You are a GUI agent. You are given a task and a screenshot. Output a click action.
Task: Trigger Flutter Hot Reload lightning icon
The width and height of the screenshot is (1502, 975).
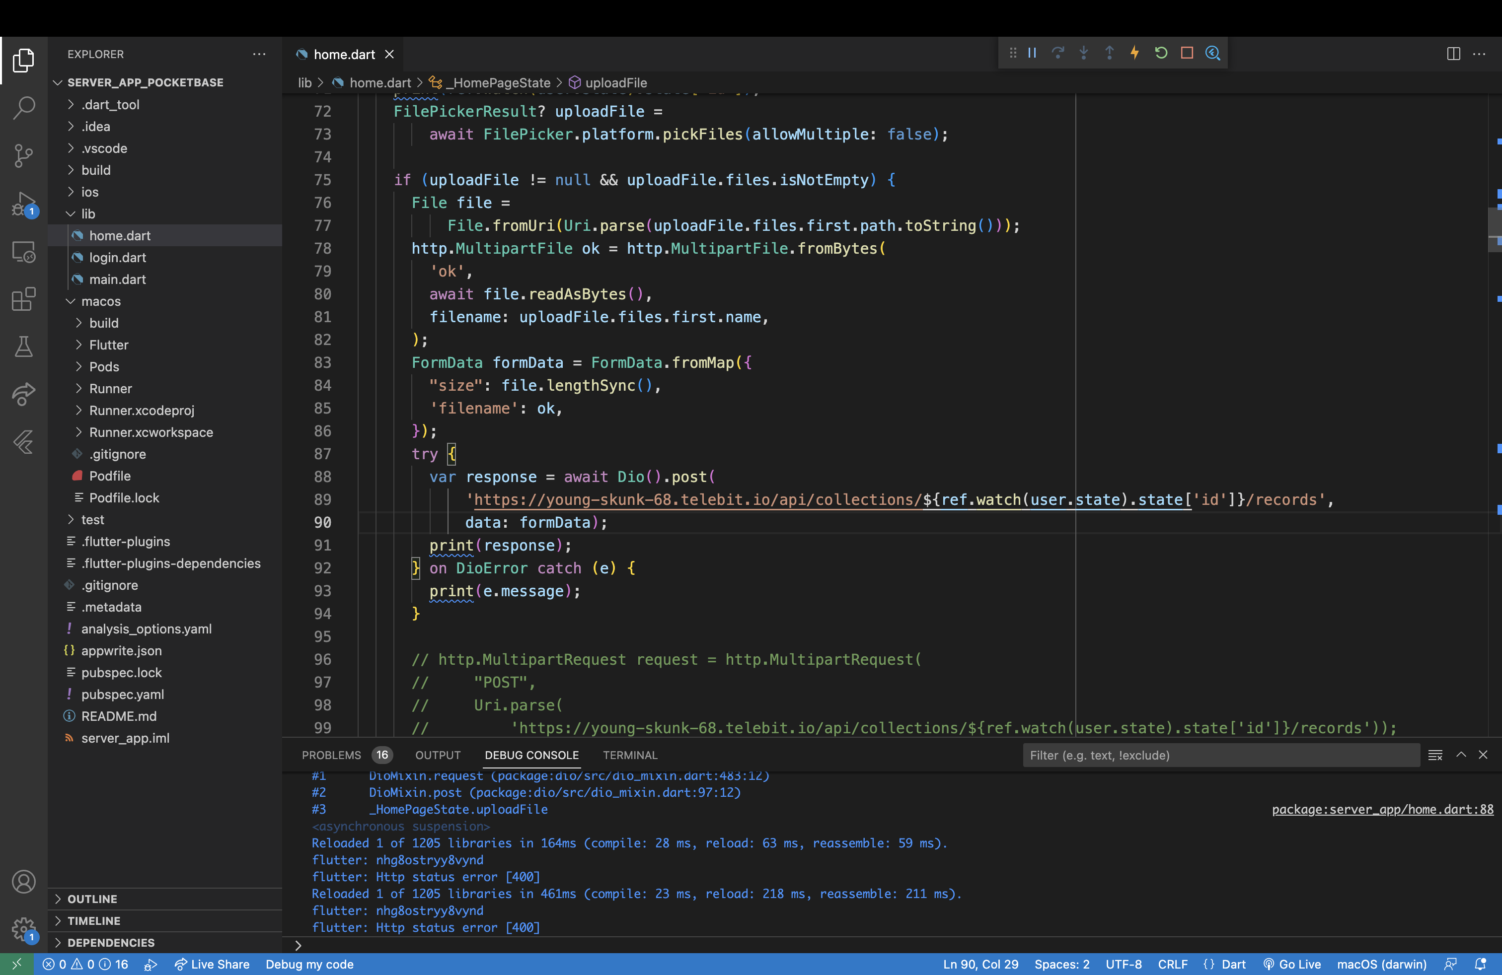(1135, 53)
